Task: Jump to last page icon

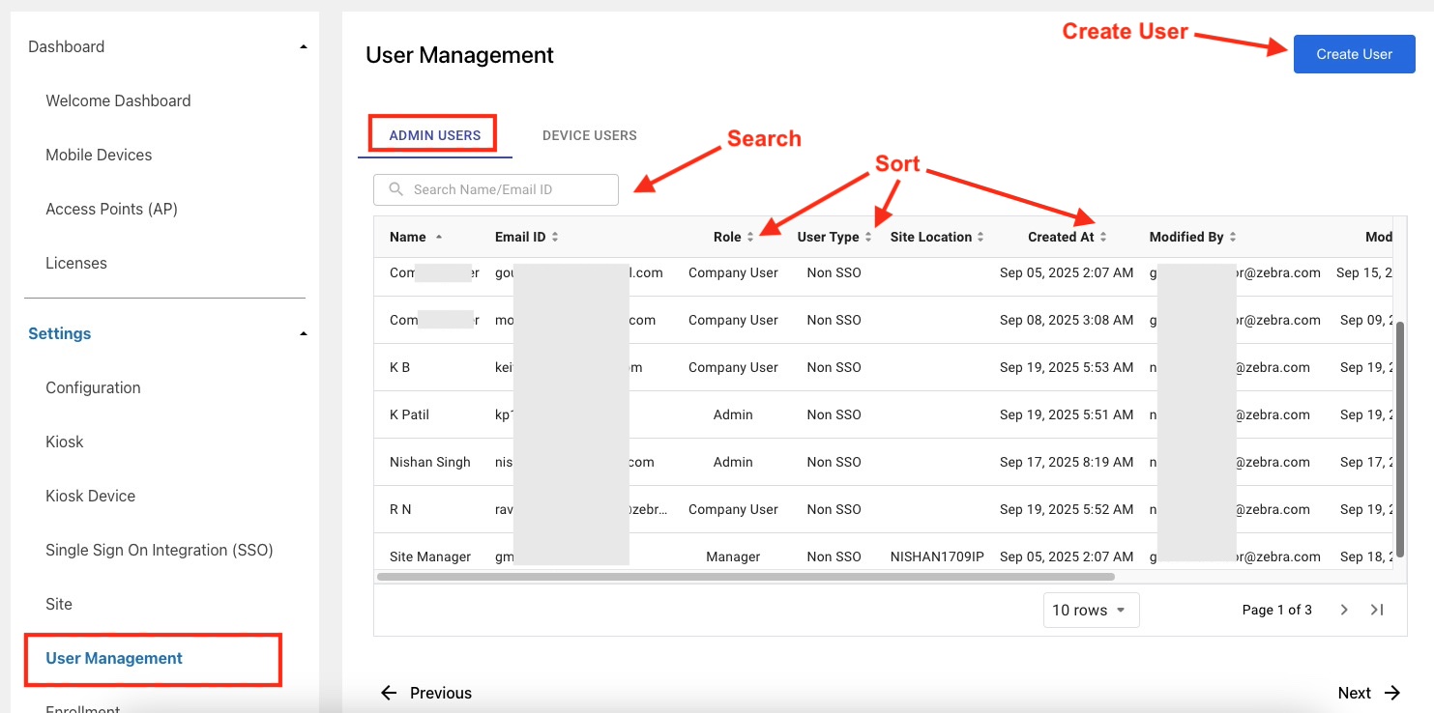Action: click(x=1377, y=610)
